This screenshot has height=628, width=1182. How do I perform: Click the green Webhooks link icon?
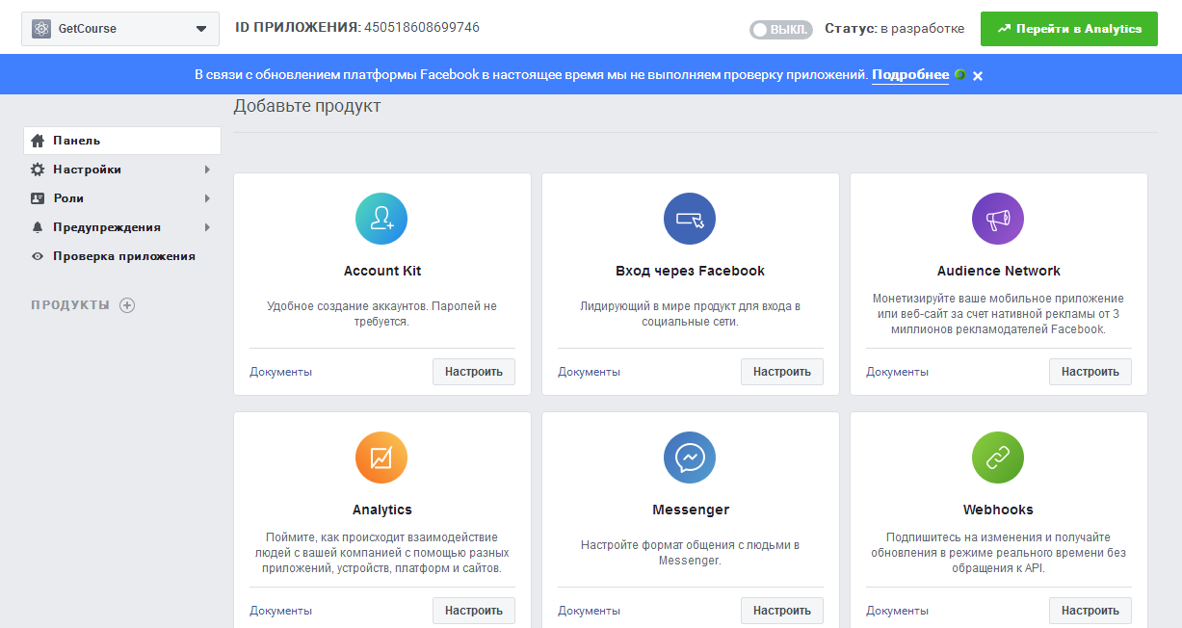(x=998, y=458)
